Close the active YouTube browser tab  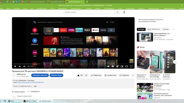click(x=83, y=2)
